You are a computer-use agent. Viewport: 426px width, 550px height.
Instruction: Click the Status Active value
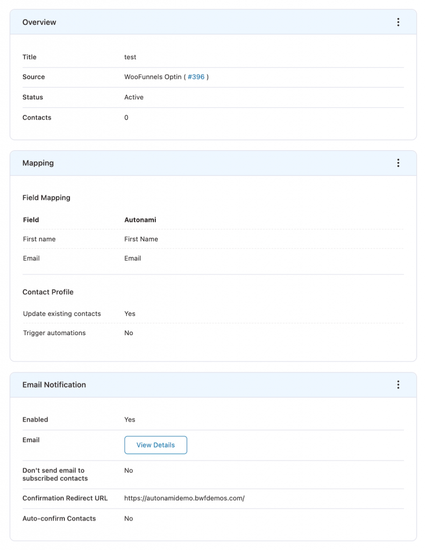coord(134,97)
